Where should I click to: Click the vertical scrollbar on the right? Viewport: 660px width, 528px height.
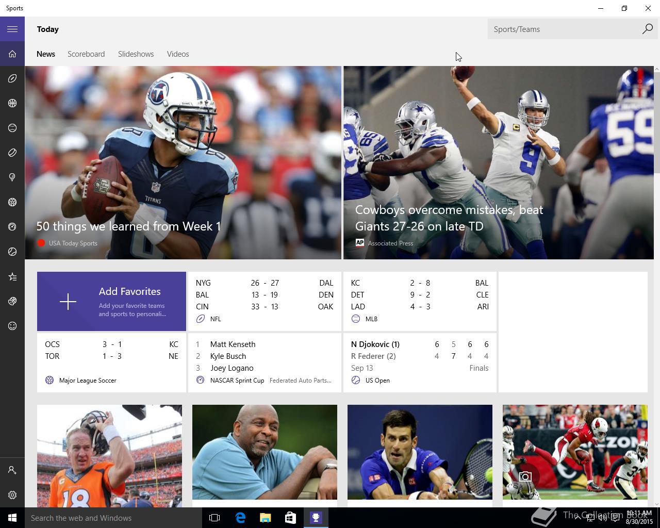tap(656, 122)
